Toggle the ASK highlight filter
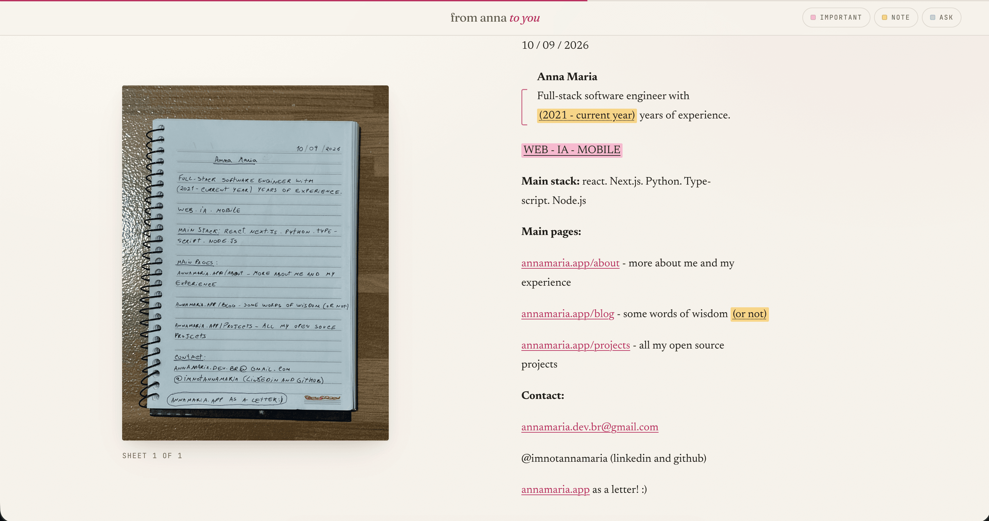The image size is (989, 521). point(942,17)
